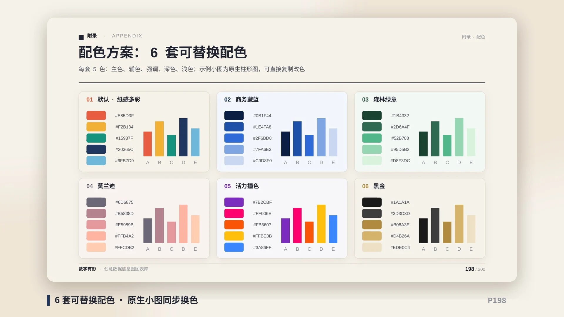Select the #3A86FF bright blue swatch
This screenshot has width=564, height=317.
[x=234, y=247]
